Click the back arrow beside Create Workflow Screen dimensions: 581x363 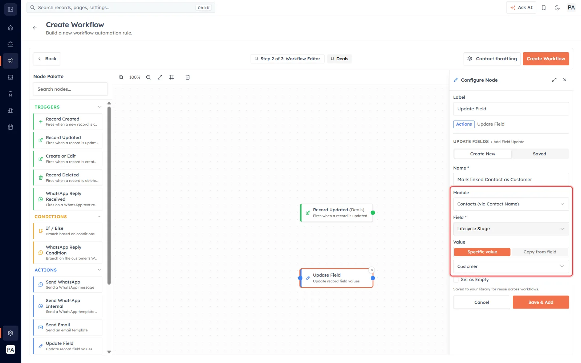pyautogui.click(x=35, y=28)
